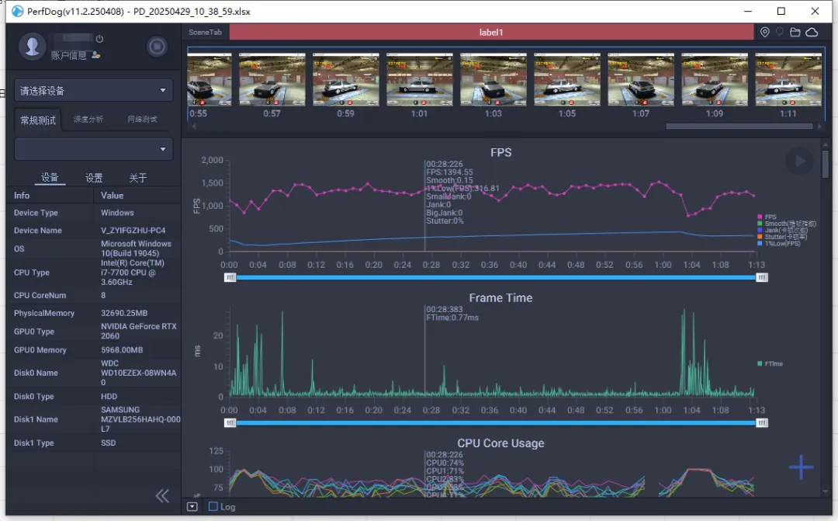Click the V_ZYIFGZHU-PC4 device name value

133,231
